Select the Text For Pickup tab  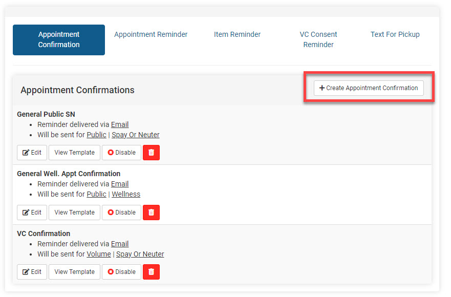point(395,35)
